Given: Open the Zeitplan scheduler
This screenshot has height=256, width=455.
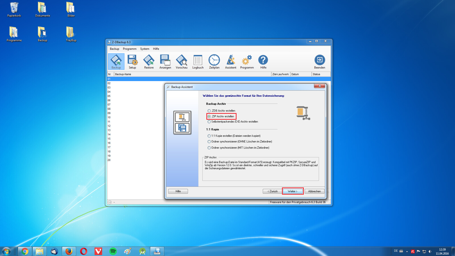Looking at the screenshot, I should (214, 61).
